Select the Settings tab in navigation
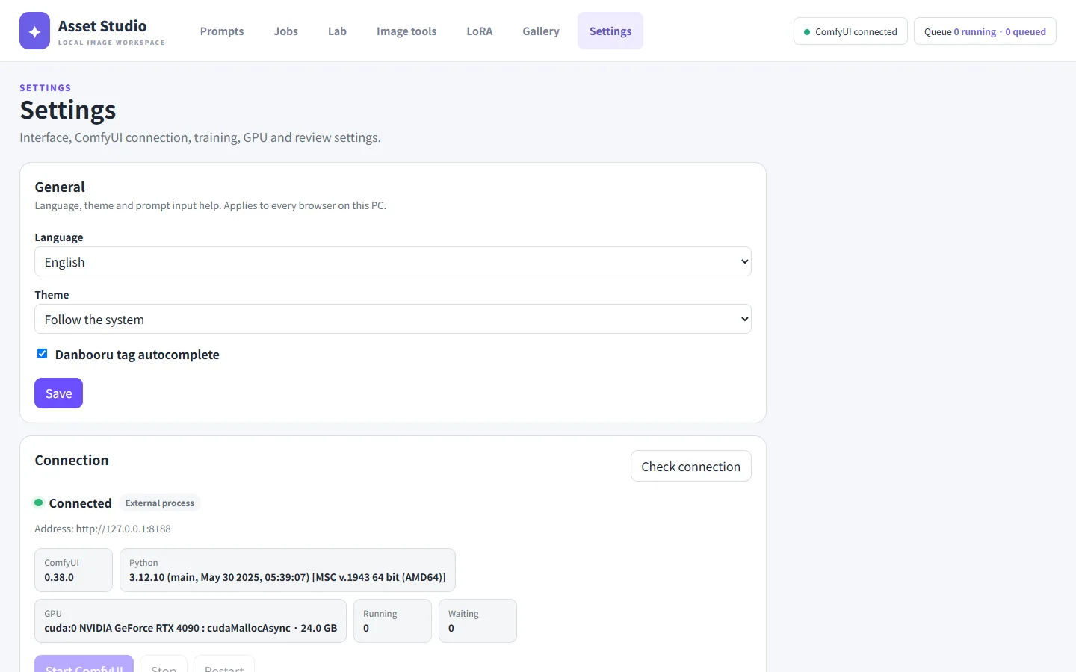The height and width of the screenshot is (672, 1076). (610, 31)
